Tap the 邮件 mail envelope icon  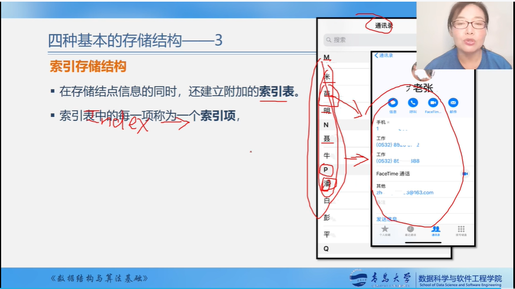coord(453,103)
